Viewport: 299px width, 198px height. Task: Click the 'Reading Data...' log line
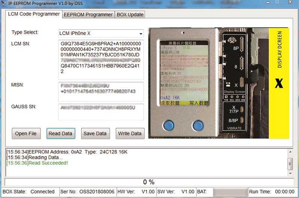click(34, 157)
